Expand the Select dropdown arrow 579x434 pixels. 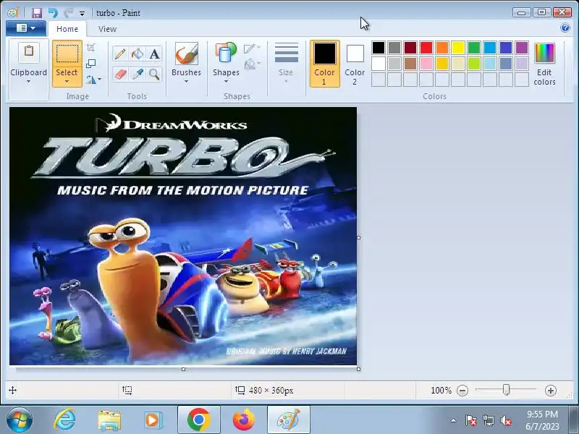[67, 82]
